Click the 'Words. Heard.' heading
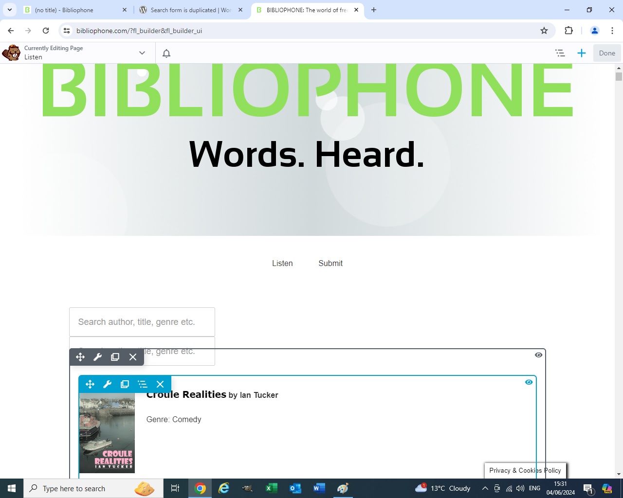 (x=307, y=154)
